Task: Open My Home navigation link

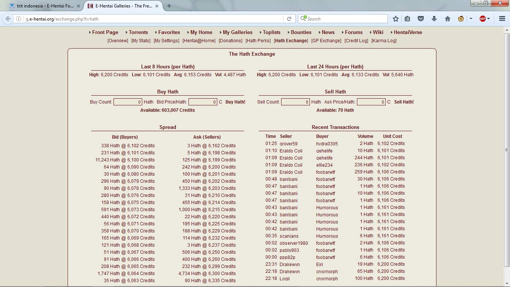Action: pyautogui.click(x=201, y=33)
